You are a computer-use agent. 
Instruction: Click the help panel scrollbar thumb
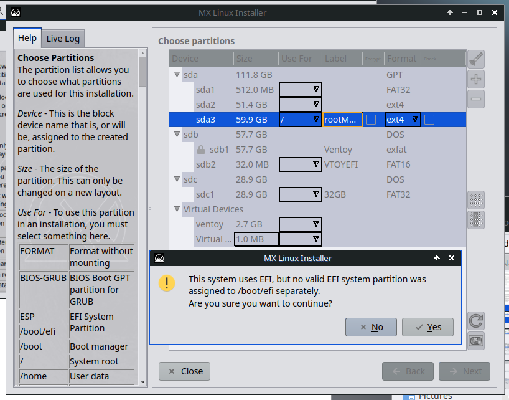142,72
